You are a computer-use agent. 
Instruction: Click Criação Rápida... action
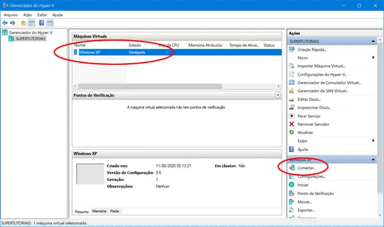tap(312, 50)
